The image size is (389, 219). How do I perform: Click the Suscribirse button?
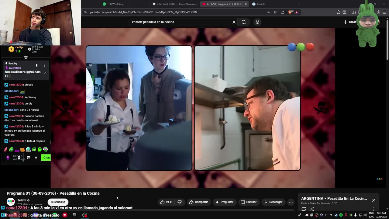click(58, 202)
